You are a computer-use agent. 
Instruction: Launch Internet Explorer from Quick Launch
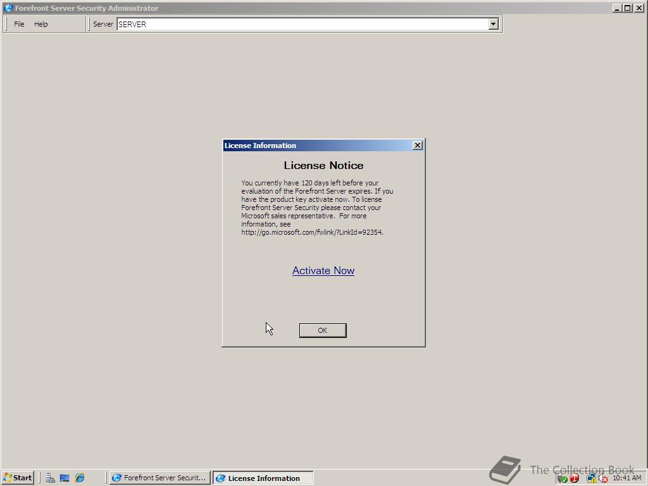click(x=79, y=478)
